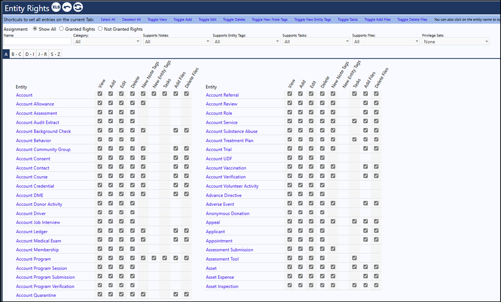
Task: Click the Deselect All shortcut
Action: coord(132,20)
